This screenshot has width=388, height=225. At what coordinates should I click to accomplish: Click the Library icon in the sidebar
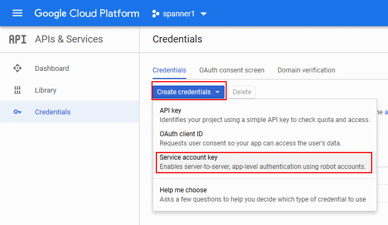pos(17,90)
